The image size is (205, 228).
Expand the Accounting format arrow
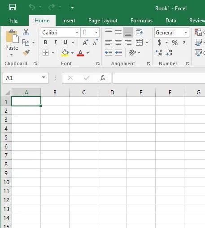coord(166,42)
